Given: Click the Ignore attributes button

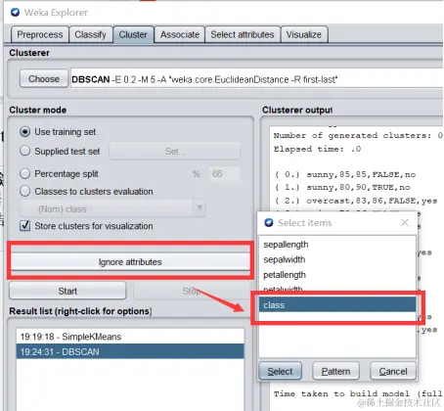Looking at the screenshot, I should (130, 262).
